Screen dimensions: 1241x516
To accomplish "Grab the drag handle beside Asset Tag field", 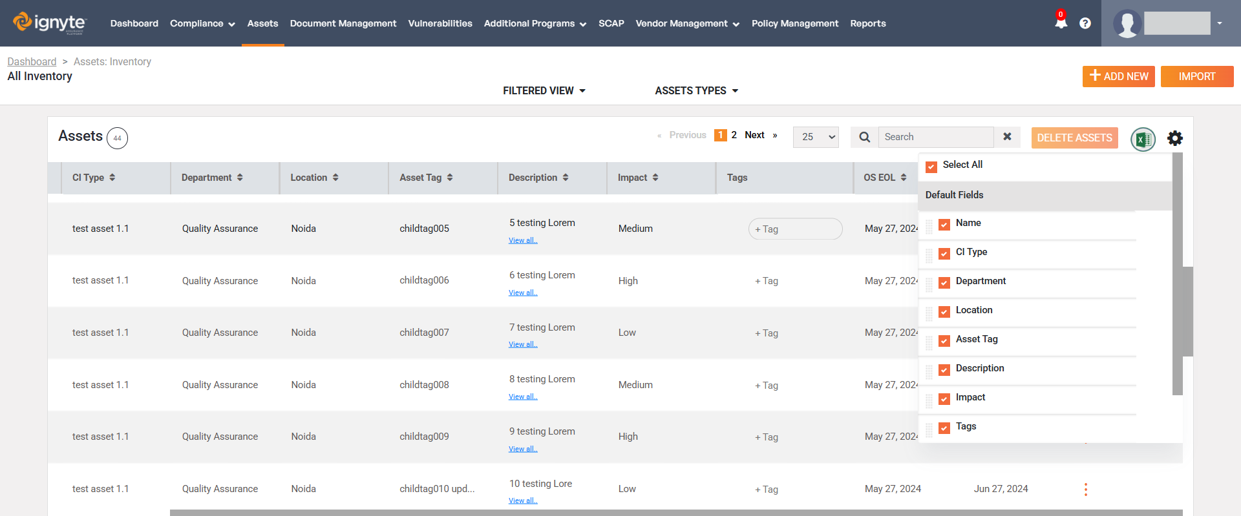I will (x=929, y=342).
